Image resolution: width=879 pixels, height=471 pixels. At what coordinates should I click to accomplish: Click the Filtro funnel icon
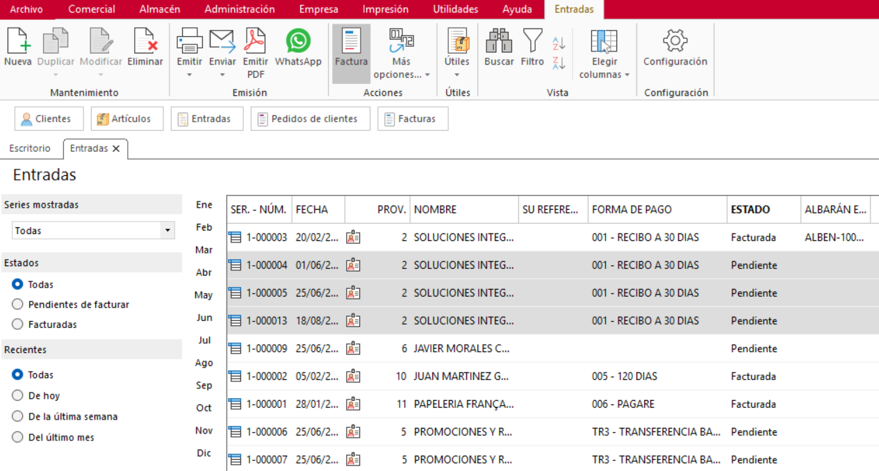tap(532, 41)
